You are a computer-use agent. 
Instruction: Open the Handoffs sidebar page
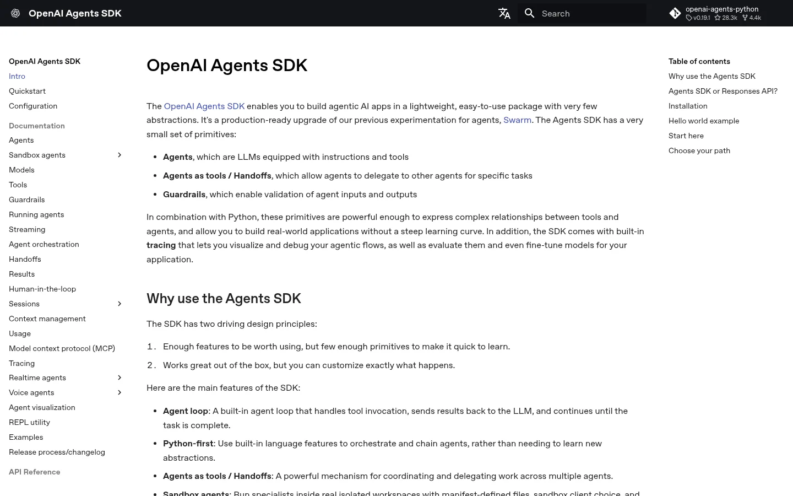(x=25, y=259)
